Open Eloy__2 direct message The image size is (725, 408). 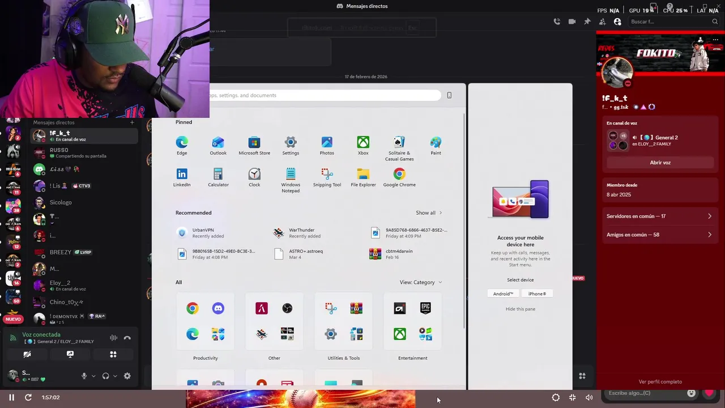coord(85,286)
